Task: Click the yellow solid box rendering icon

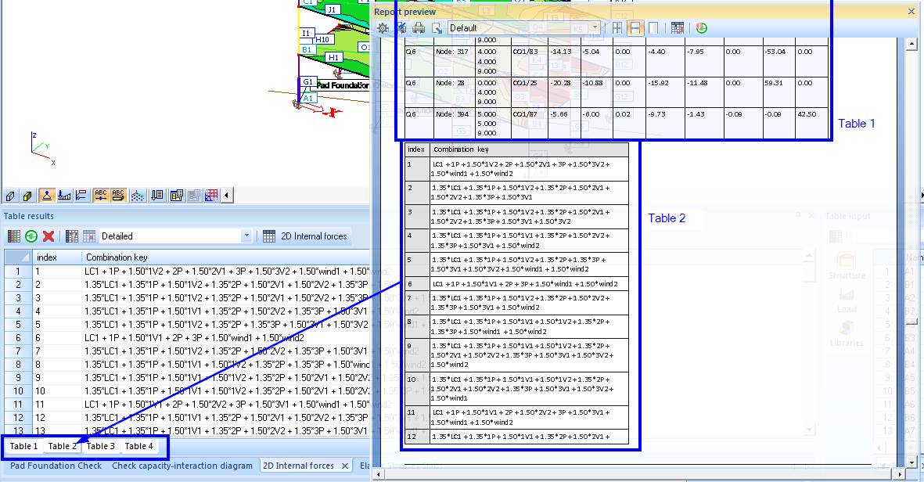Action: pyautogui.click(x=28, y=196)
